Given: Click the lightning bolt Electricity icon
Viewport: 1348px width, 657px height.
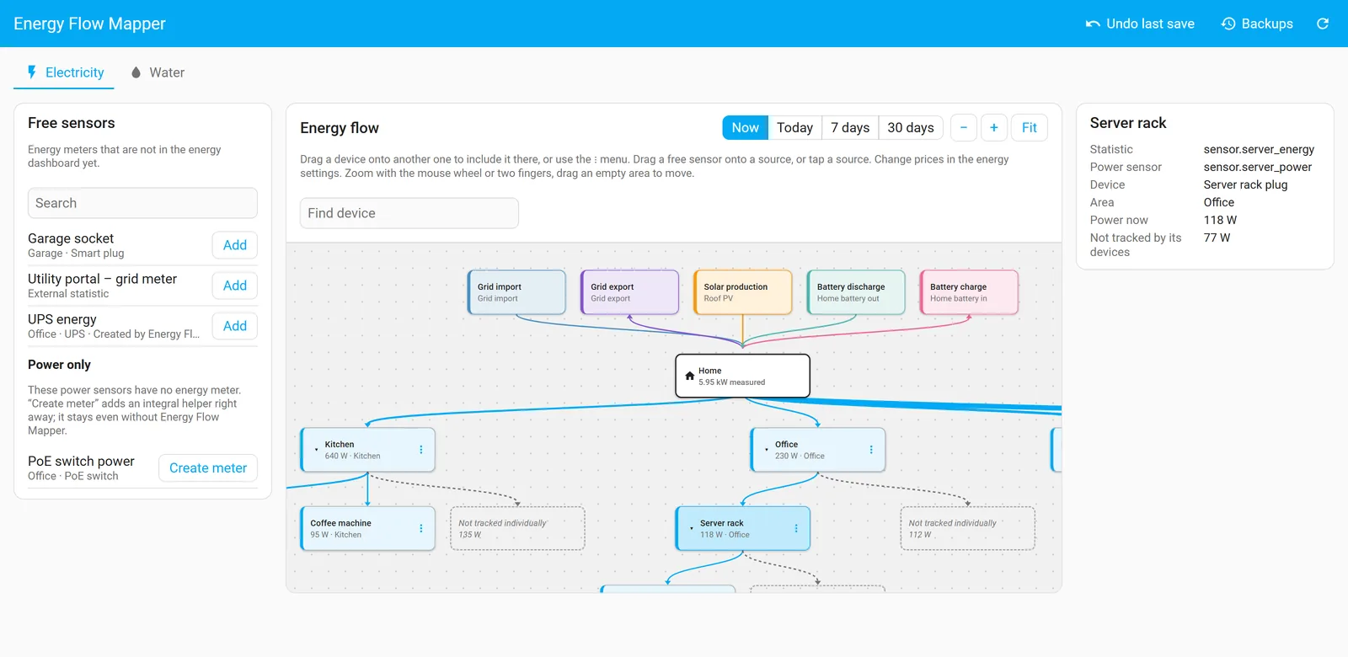Looking at the screenshot, I should click(32, 72).
